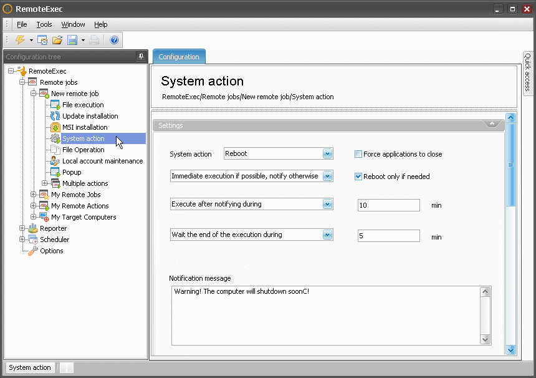The image size is (536, 378).
Task: Collapse the New remote job node
Action: 33,93
